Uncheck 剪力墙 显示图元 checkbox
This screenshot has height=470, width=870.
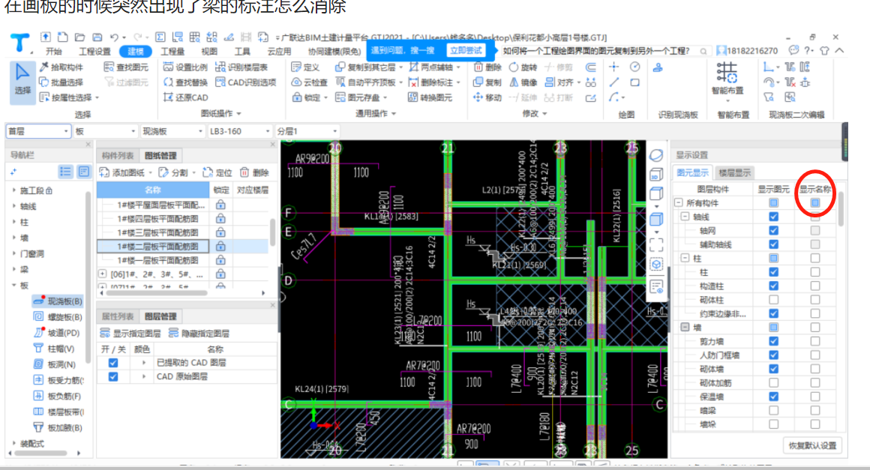[x=773, y=341]
